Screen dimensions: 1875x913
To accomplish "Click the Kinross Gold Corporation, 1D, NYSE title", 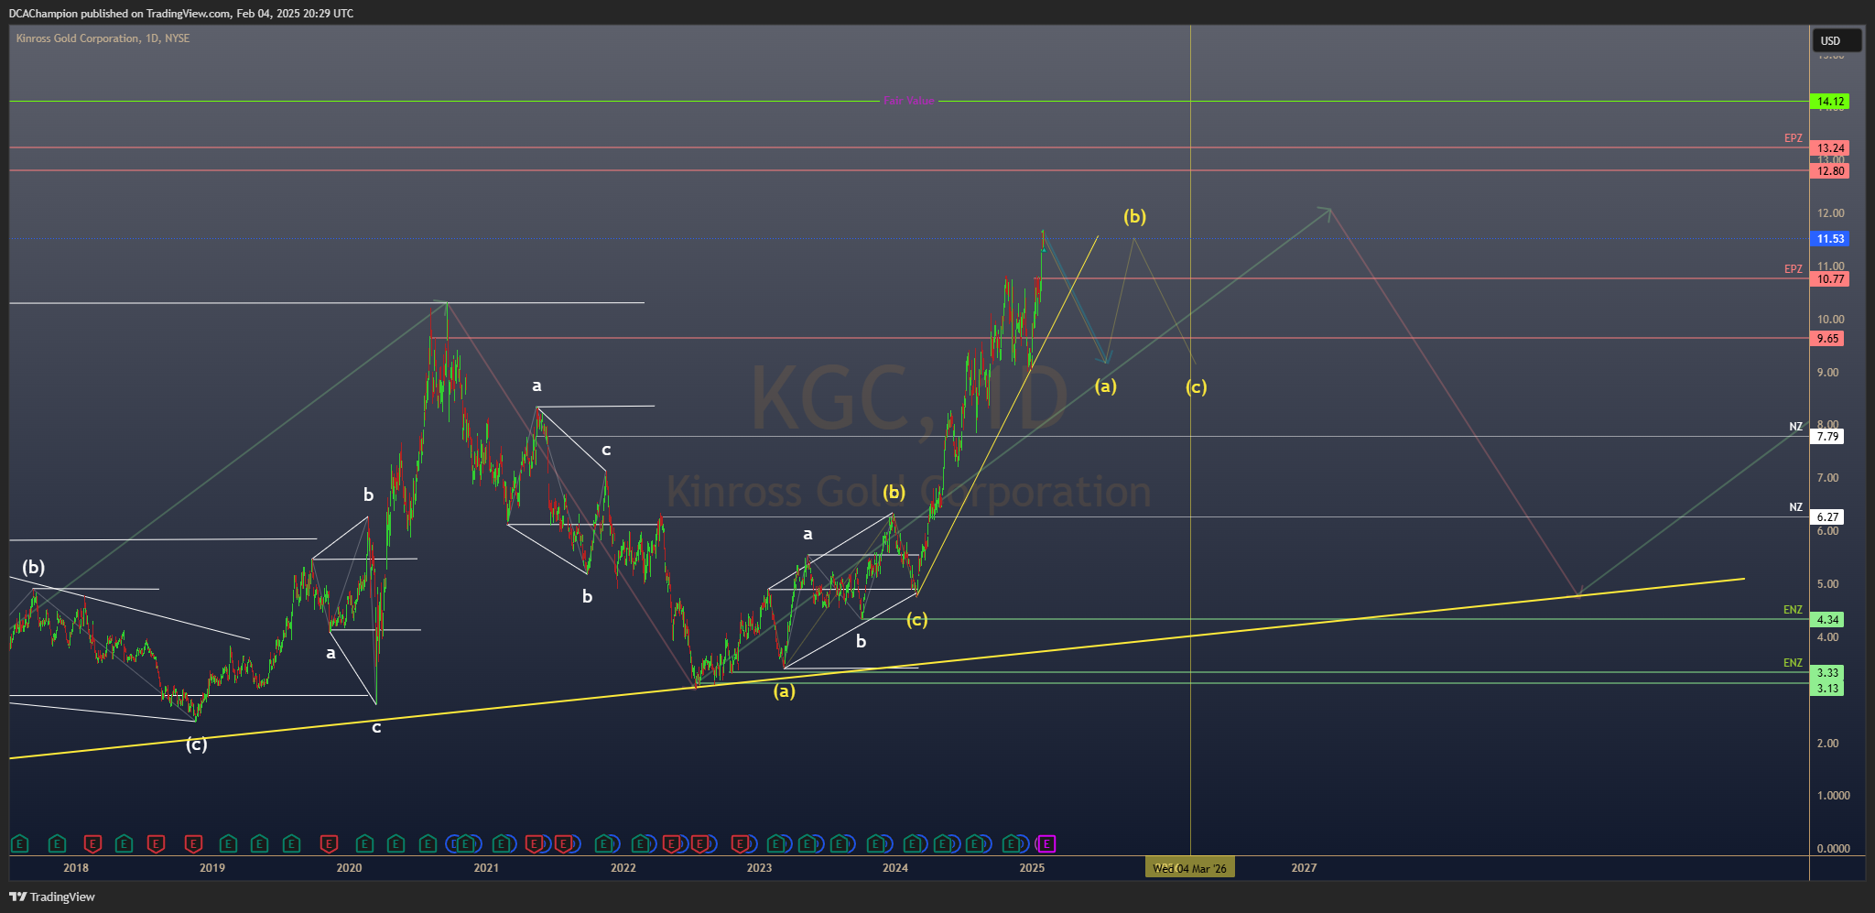I will click(x=103, y=38).
